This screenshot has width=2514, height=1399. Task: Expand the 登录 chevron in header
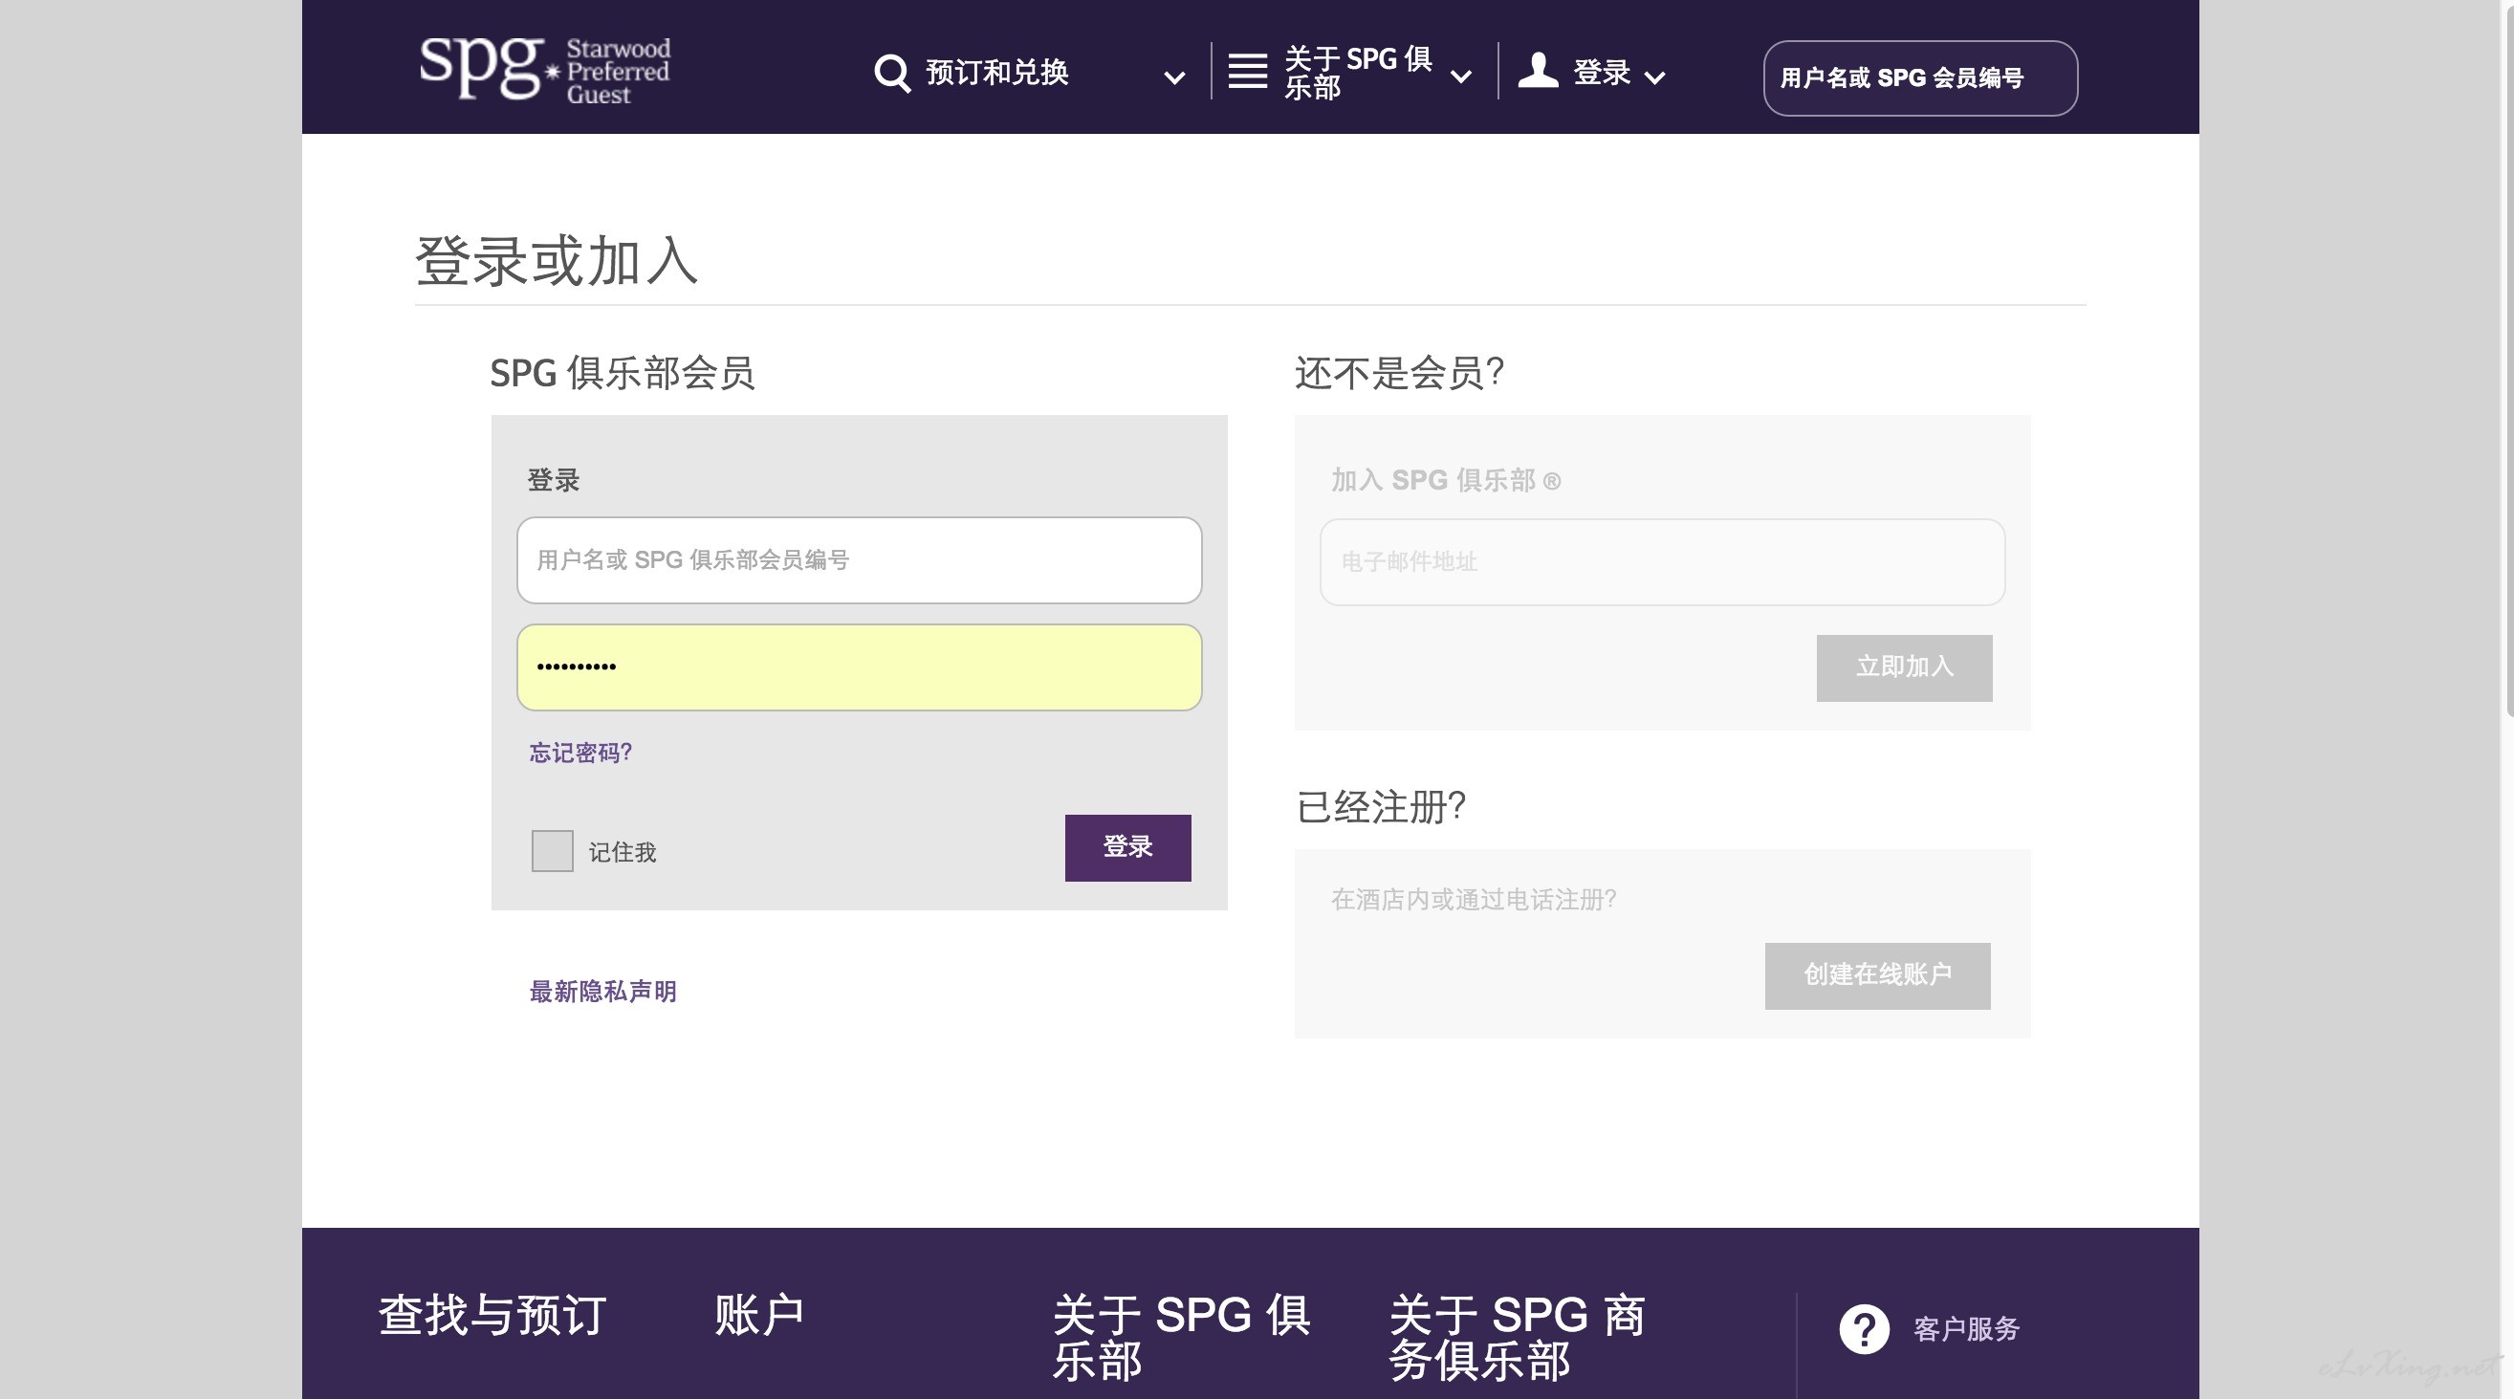[x=1654, y=77]
